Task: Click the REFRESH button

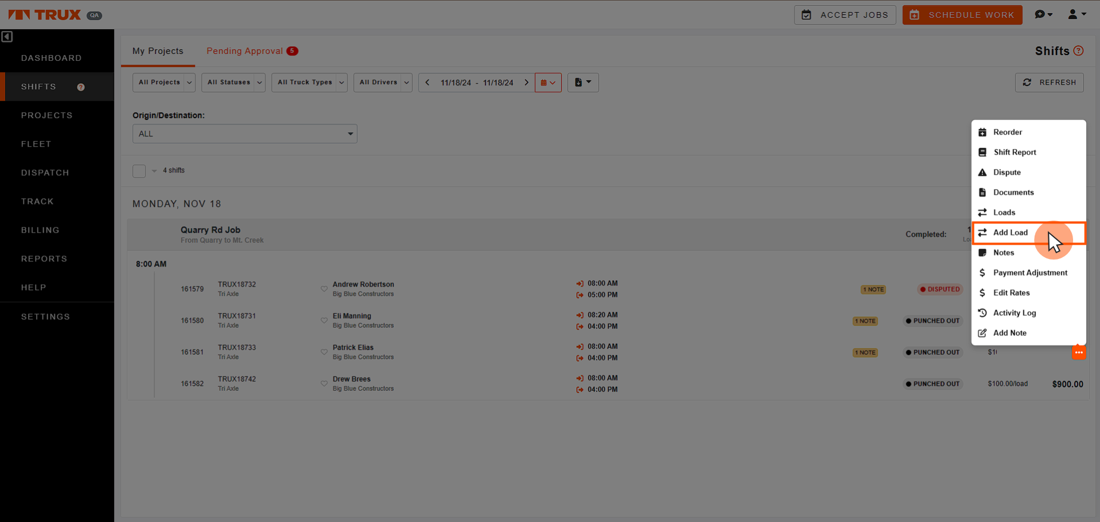Action: 1050,83
